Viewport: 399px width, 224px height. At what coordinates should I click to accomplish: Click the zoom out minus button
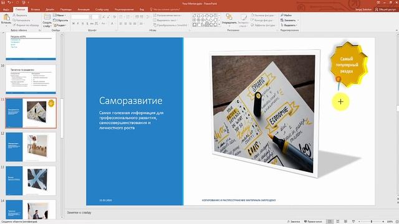coord(359,222)
